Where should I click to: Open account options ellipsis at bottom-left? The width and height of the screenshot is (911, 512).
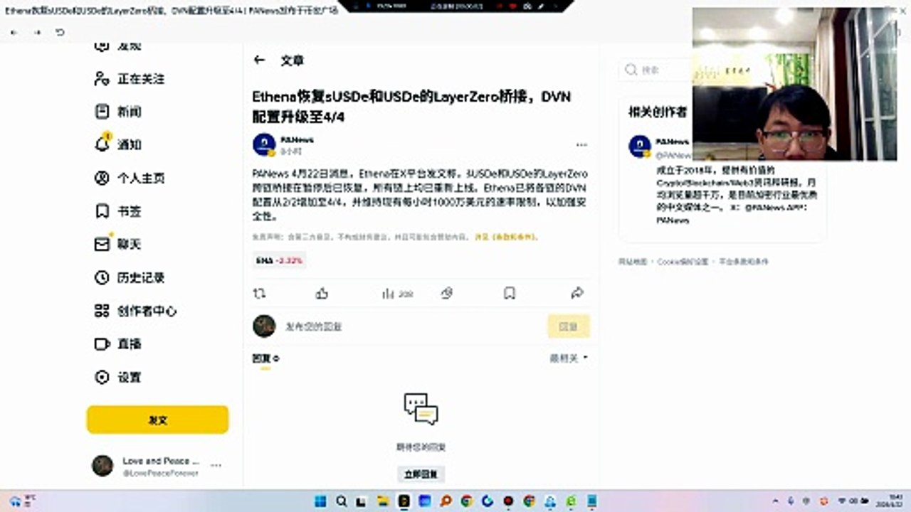click(216, 466)
